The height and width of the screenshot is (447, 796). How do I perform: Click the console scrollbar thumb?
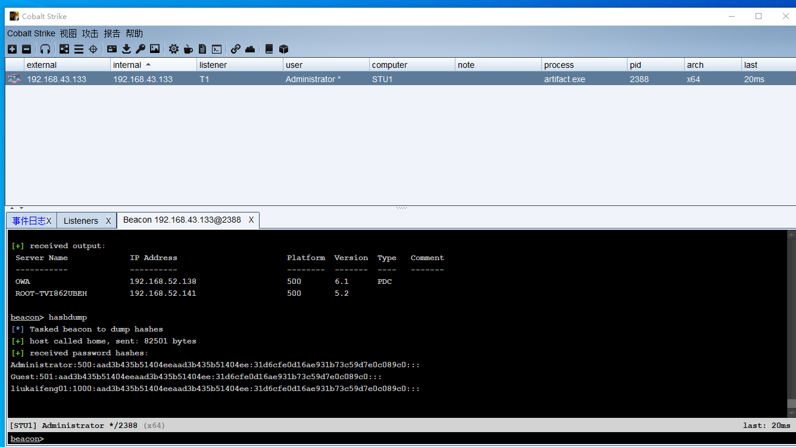(791, 403)
